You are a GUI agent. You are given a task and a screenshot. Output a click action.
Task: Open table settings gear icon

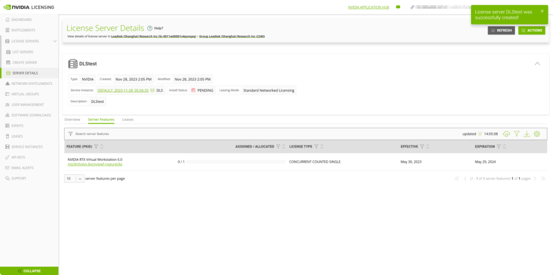click(x=537, y=134)
